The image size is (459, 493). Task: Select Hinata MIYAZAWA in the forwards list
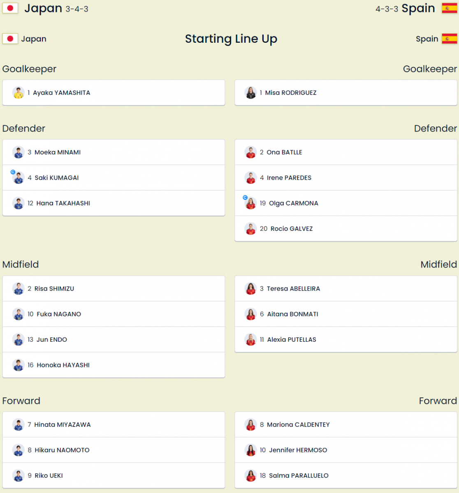(114, 425)
